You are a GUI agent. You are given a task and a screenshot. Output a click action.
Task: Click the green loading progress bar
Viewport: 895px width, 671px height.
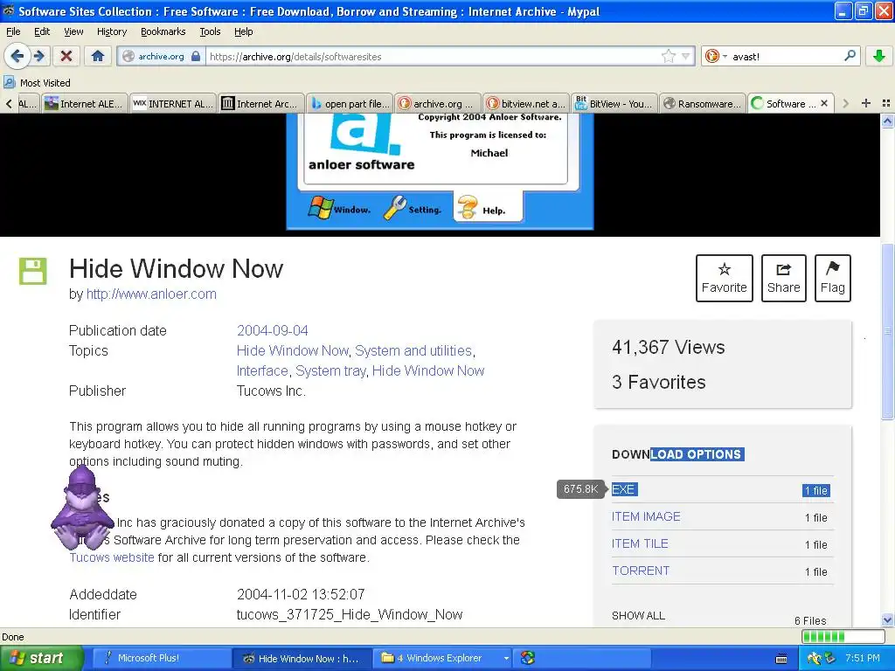843,637
